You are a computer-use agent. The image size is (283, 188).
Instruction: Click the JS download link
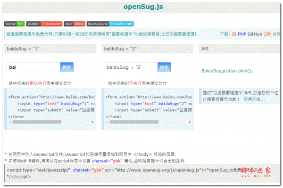click(x=234, y=34)
